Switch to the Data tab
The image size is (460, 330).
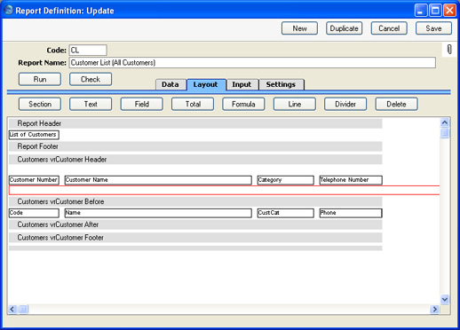[171, 84]
